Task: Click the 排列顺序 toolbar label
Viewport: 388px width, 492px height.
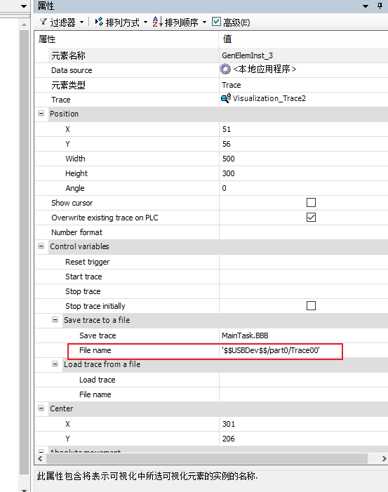Action: click(x=182, y=22)
